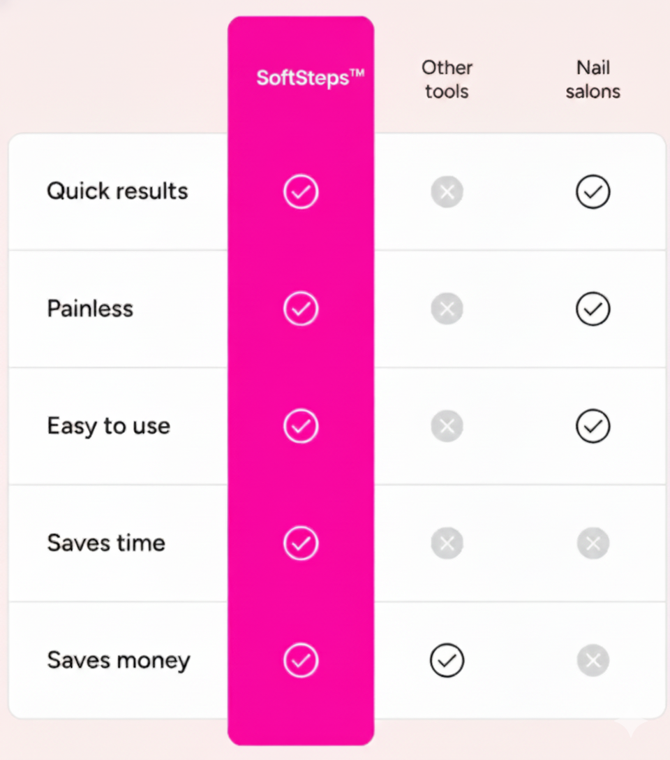Click SoftSteps checkmark in Painless row
The height and width of the screenshot is (760, 670).
click(x=301, y=309)
